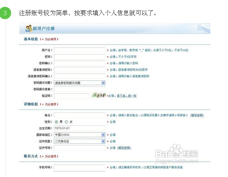Click the 新用户注册 header title
The height and width of the screenshot is (177, 228).
[44, 28]
